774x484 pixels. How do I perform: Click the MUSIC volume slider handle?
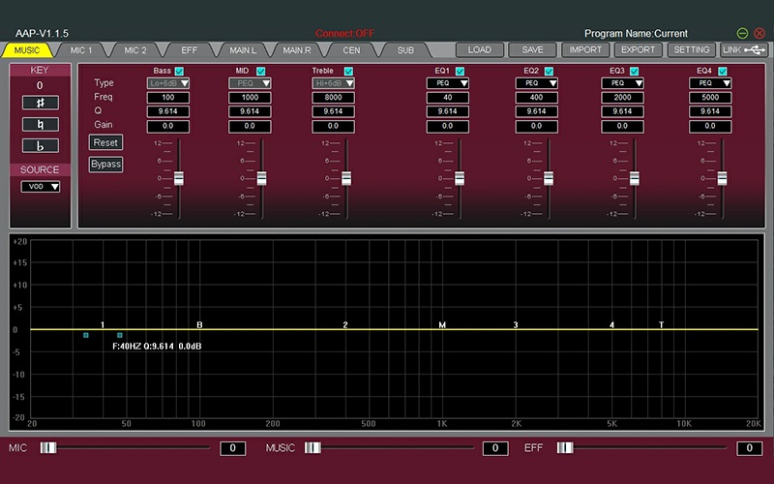[x=313, y=447]
